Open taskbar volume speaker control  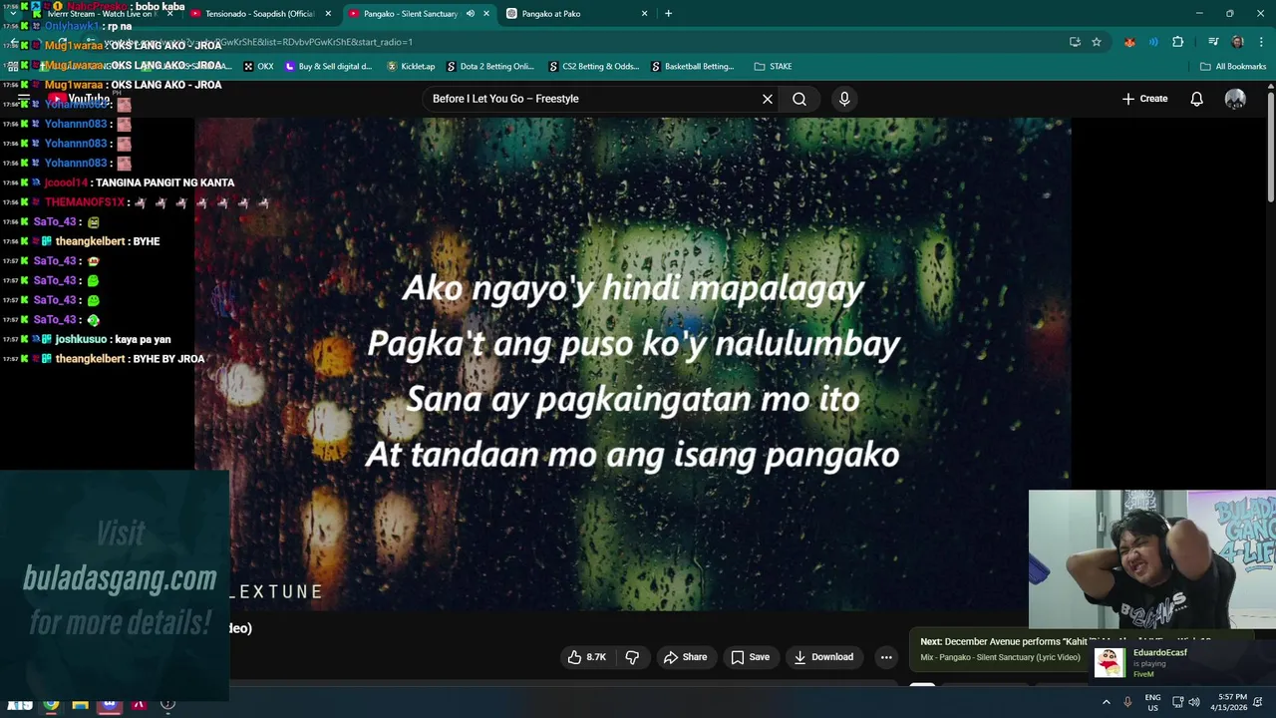[x=1194, y=702]
